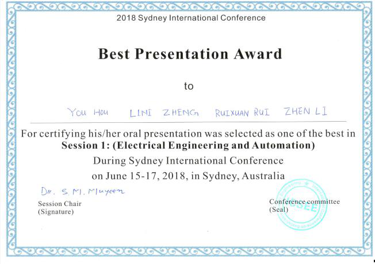
Task: Click the handwritten name "Ruixuan Rui"
Action: (x=242, y=112)
